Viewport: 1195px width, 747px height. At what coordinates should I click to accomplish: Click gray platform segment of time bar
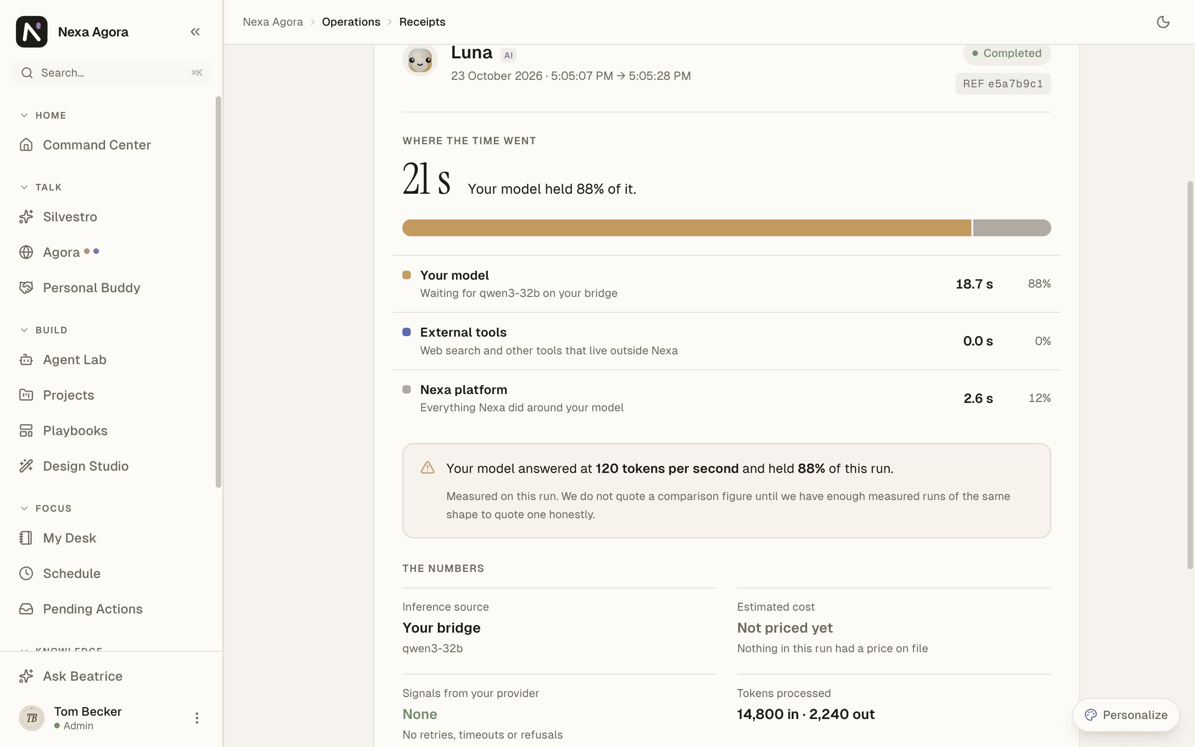pyautogui.click(x=1012, y=228)
